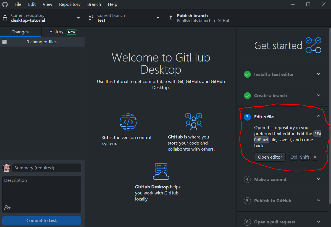Switch to the Changes tab

21,32
